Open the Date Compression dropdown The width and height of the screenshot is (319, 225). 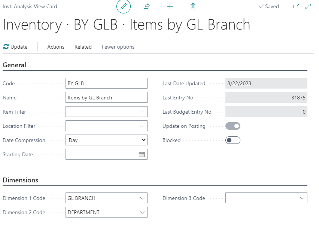click(x=106, y=140)
